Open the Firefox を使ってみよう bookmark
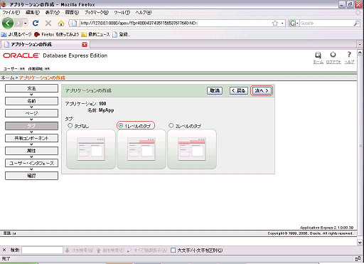The width and height of the screenshot is (364, 264). (56, 35)
